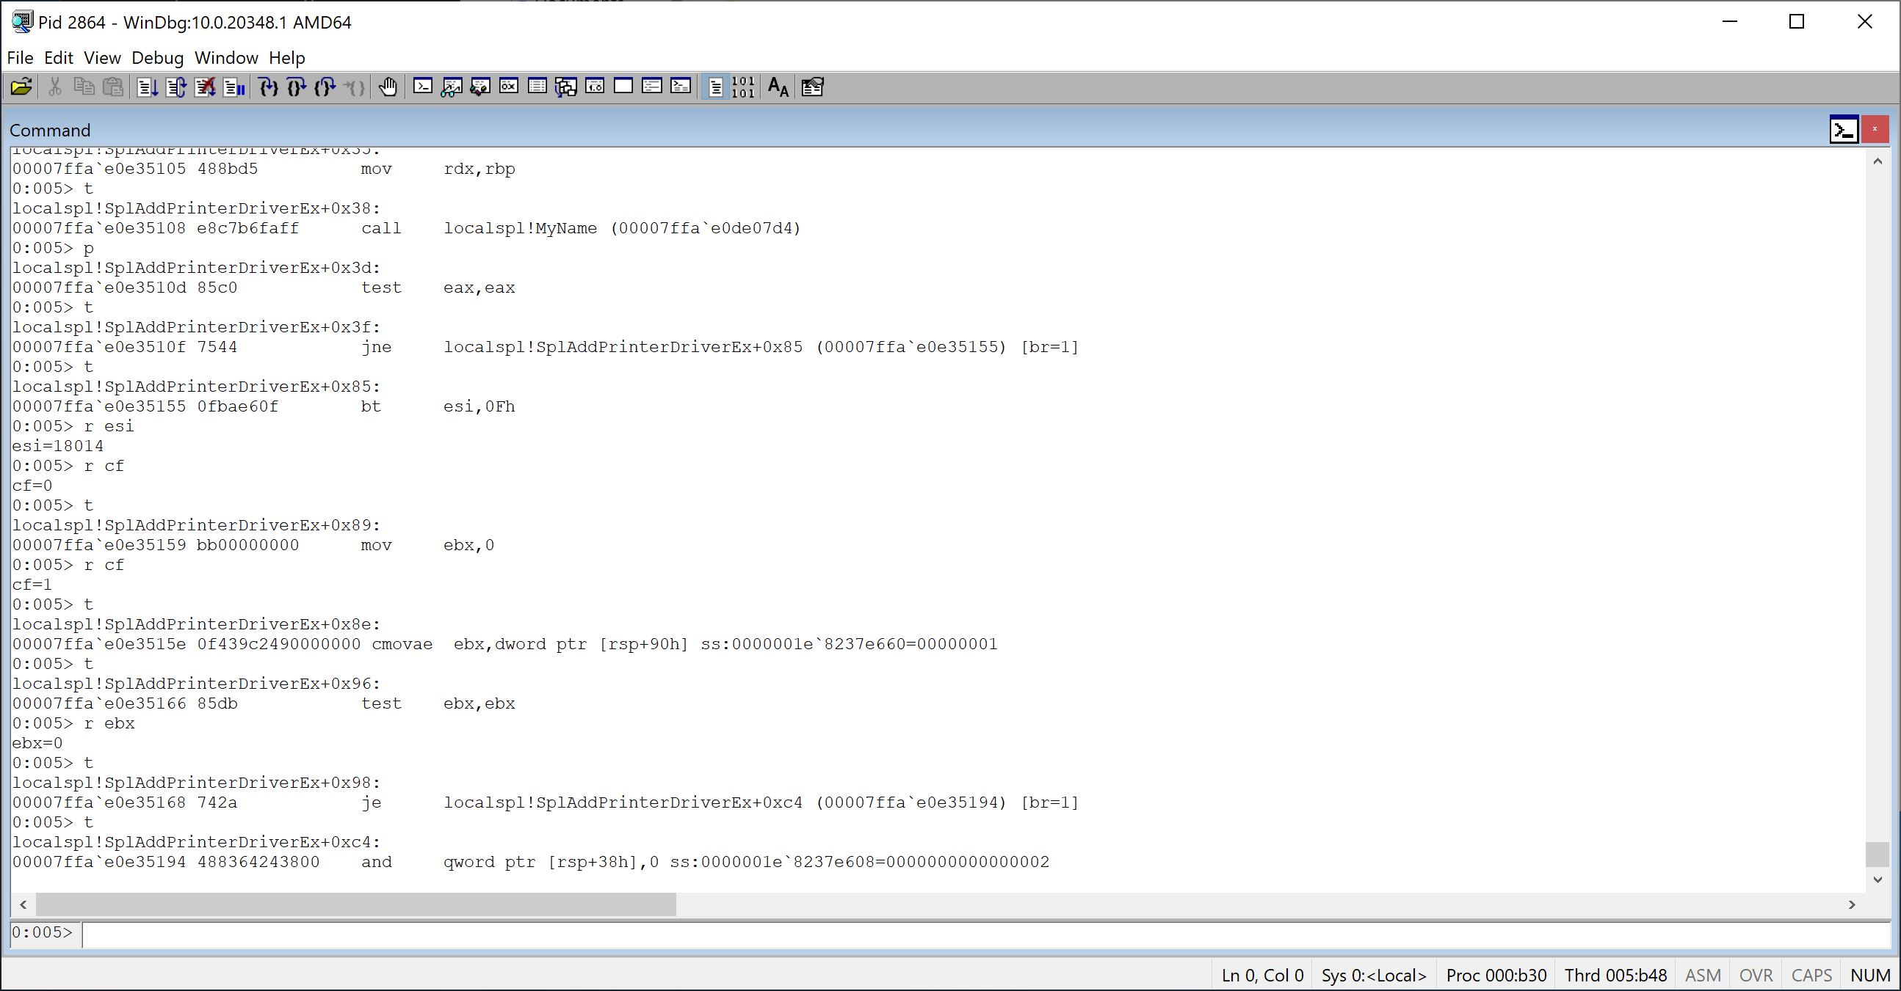Resume execution with the Go icon

(x=147, y=87)
